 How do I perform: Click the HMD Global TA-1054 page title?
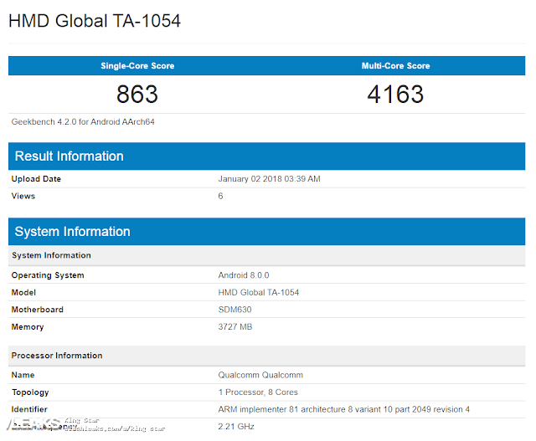[95, 21]
